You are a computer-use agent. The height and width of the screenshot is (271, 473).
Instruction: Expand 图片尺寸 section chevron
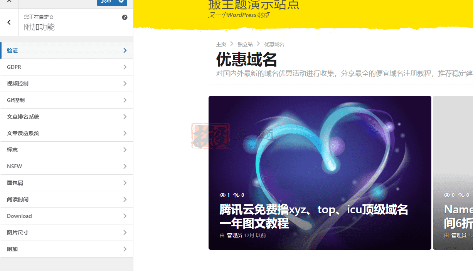125,233
